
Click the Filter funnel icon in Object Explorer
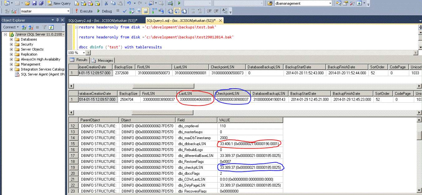tap(45, 27)
